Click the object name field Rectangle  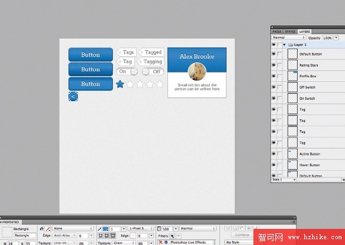click(x=25, y=235)
